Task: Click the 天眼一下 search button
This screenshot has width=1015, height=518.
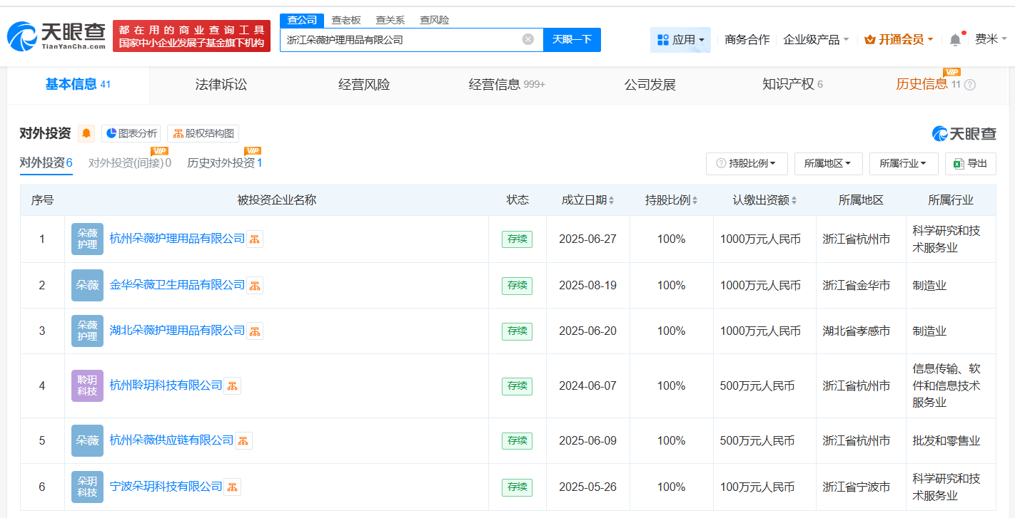Action: [573, 40]
